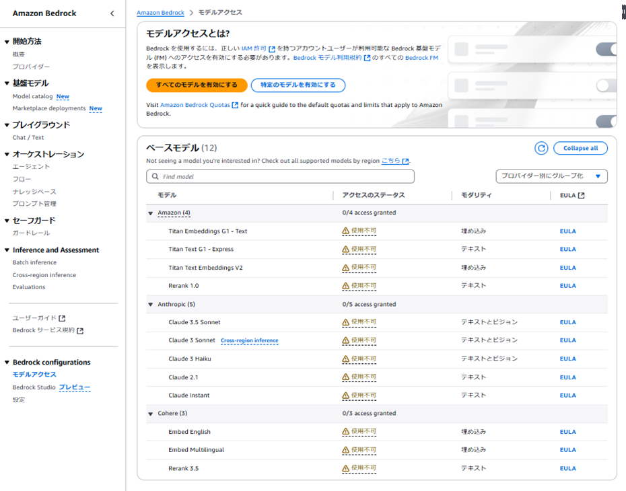Click the warning icon for Embed Multilingual
Screen dimensions: 626x491
346,450
